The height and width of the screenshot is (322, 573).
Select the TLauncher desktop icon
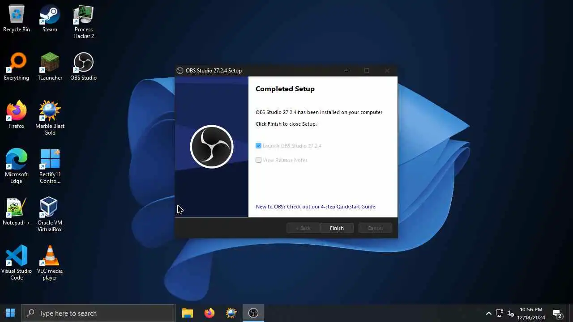point(50,67)
